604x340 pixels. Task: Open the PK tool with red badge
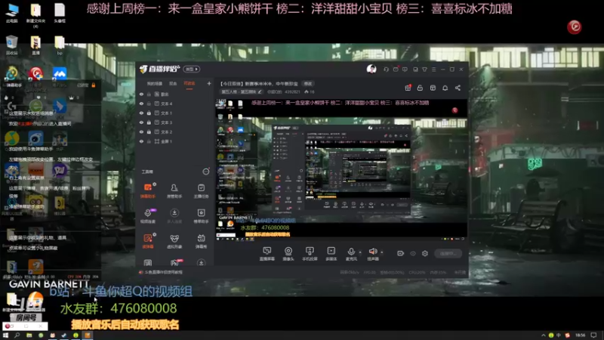coord(175,262)
